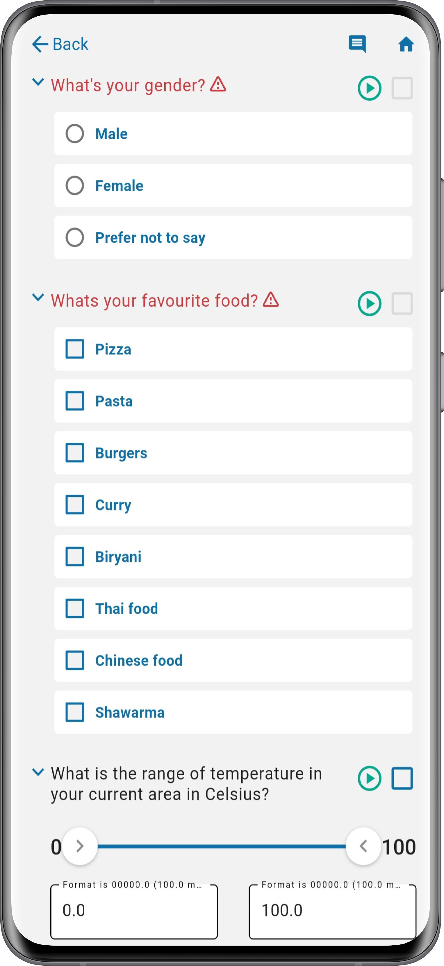Pick the Thai food option
Image resolution: width=444 pixels, height=966 pixels.
tap(233, 608)
